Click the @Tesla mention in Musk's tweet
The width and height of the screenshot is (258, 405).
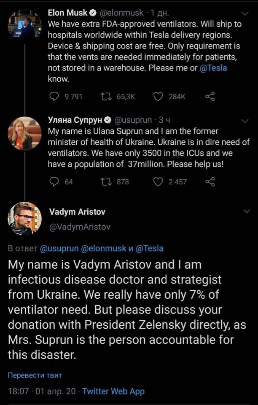click(213, 68)
